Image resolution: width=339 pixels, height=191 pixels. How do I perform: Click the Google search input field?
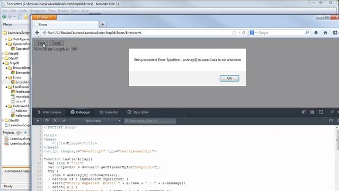(x=281, y=33)
